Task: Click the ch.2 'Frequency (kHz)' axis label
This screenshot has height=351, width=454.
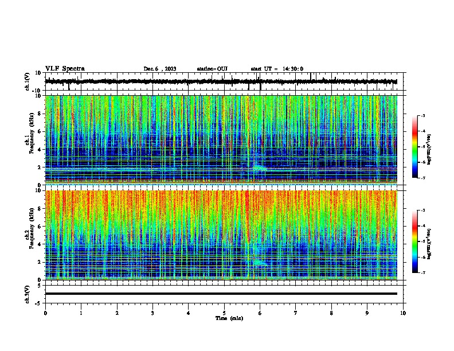Action: [32, 228]
